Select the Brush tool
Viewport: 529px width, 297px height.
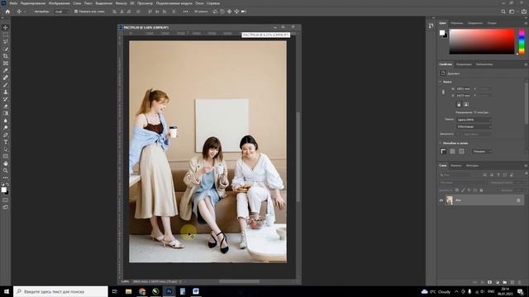pos(6,84)
